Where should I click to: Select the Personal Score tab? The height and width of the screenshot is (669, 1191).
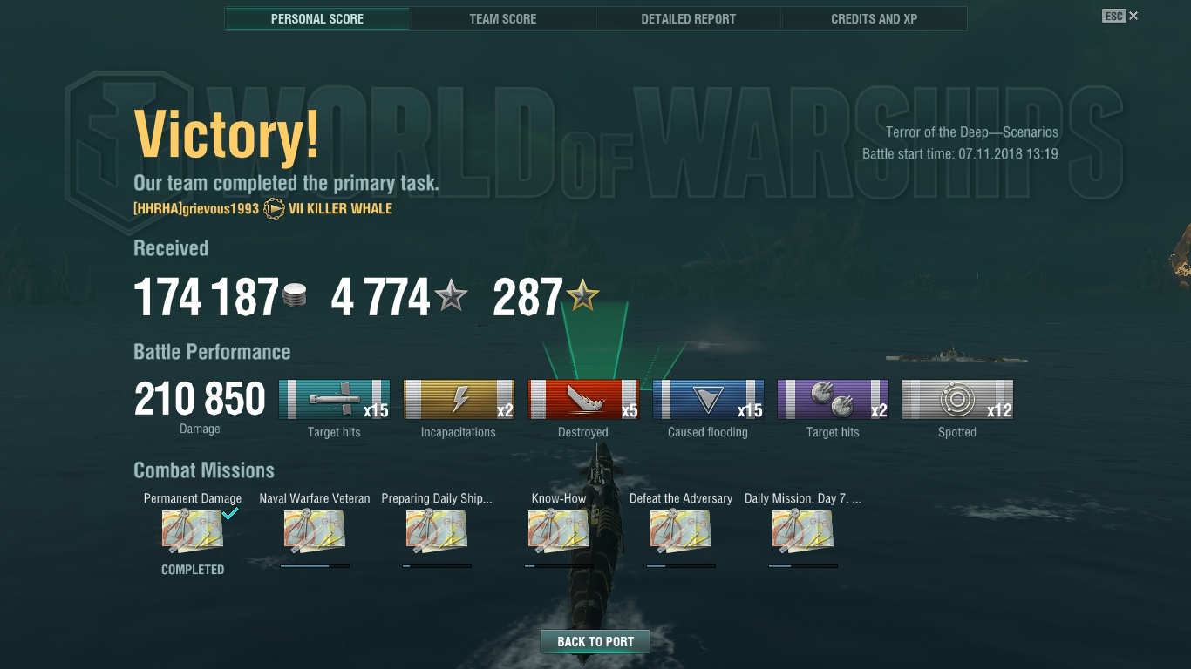[x=317, y=18]
